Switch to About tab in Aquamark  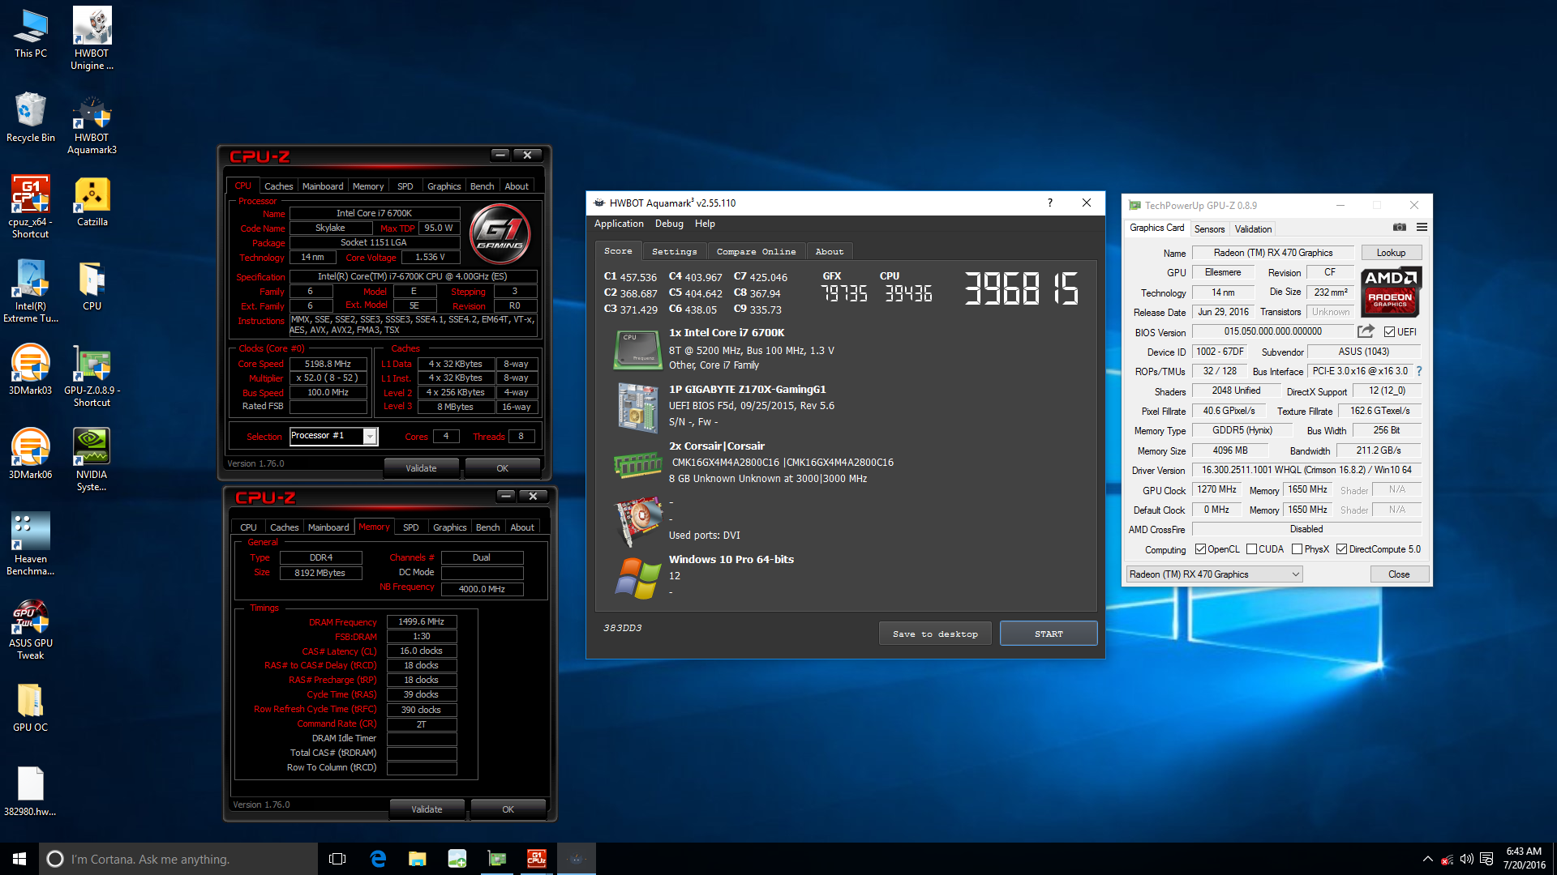pos(830,252)
